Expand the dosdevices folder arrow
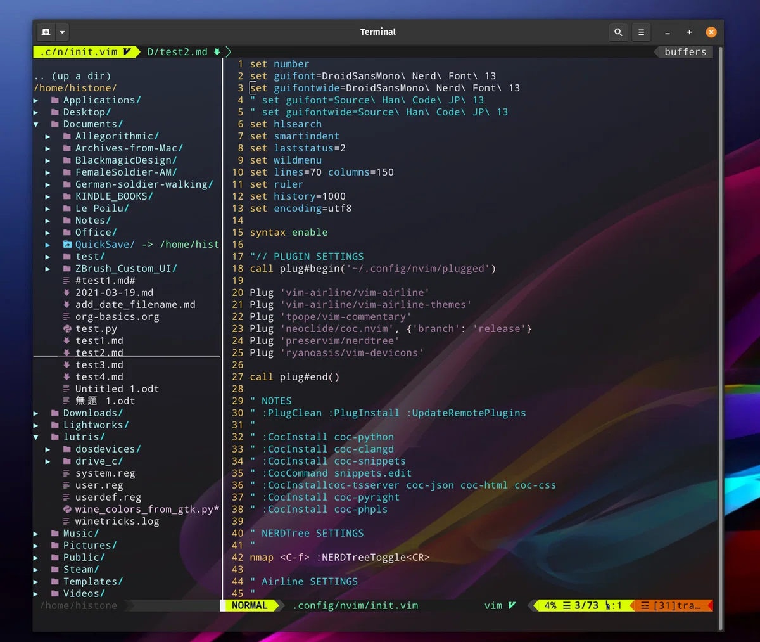760x642 pixels. point(48,449)
